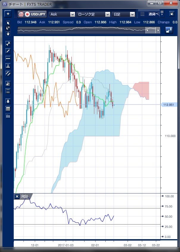Select the horizontal line drawing tool

coord(8,58)
